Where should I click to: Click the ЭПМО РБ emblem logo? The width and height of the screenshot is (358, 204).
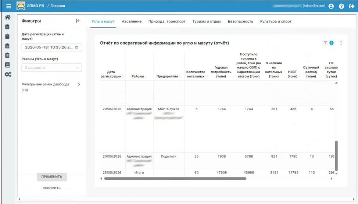click(x=21, y=6)
